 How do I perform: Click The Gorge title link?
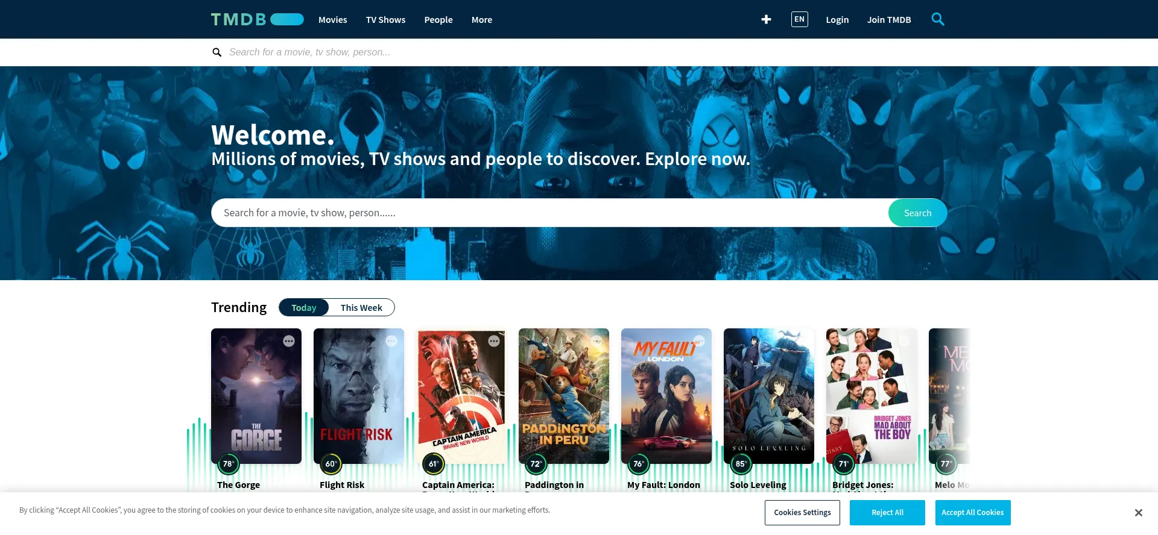tap(238, 485)
